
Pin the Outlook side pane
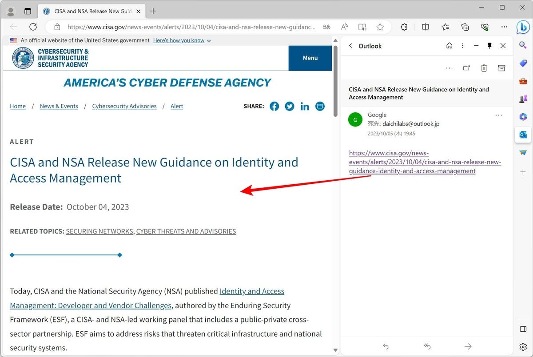[489, 46]
